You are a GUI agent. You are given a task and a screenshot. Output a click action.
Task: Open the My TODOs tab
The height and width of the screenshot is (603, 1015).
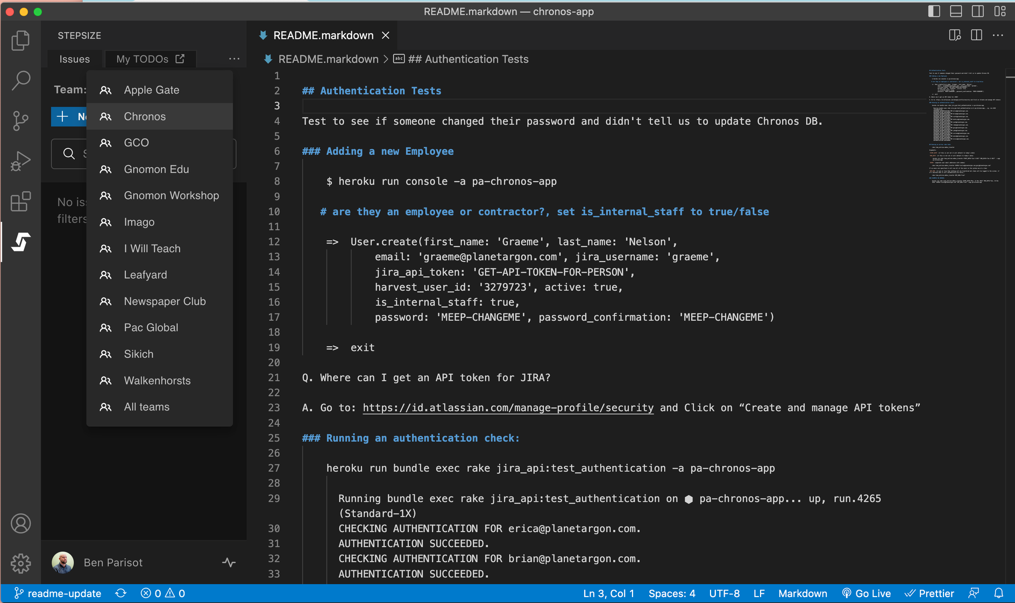click(151, 59)
